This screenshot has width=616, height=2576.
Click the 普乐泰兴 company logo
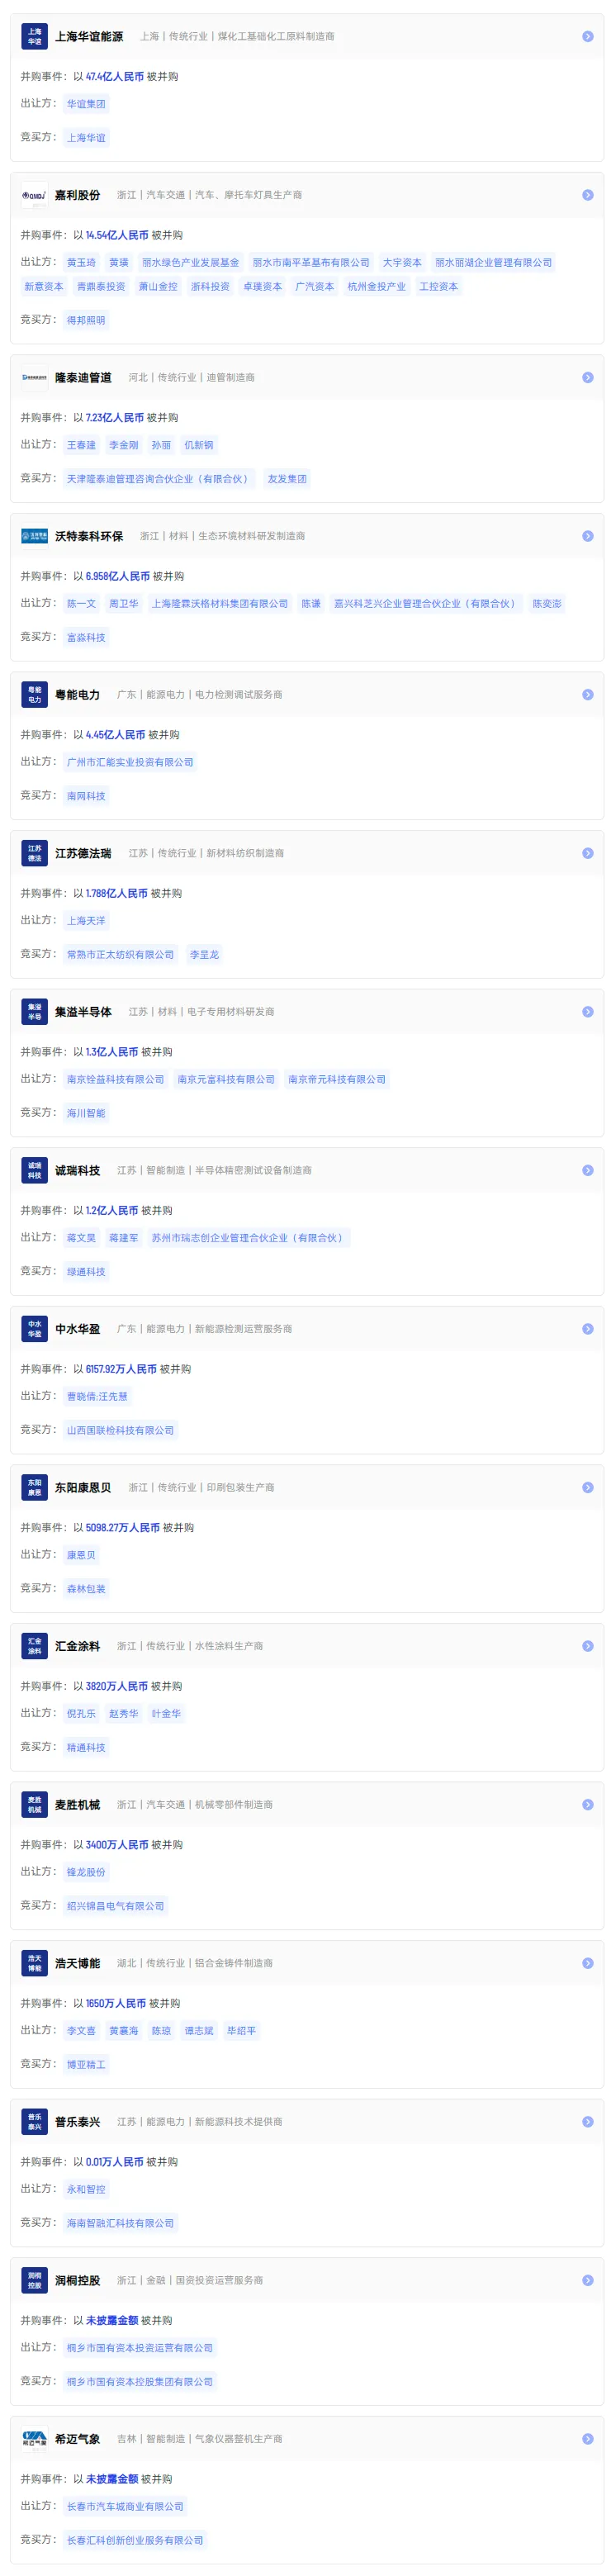[x=34, y=2122]
